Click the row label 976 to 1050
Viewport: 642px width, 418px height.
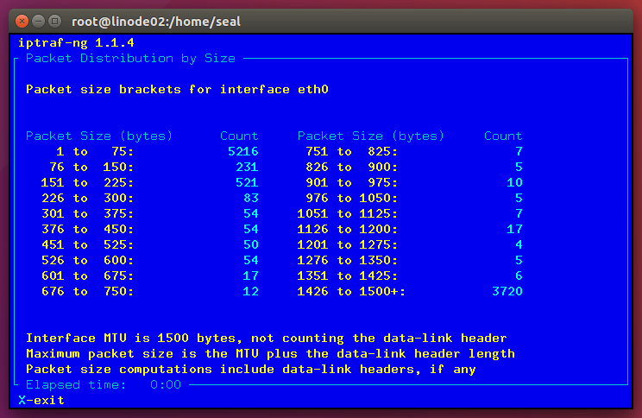click(x=352, y=199)
